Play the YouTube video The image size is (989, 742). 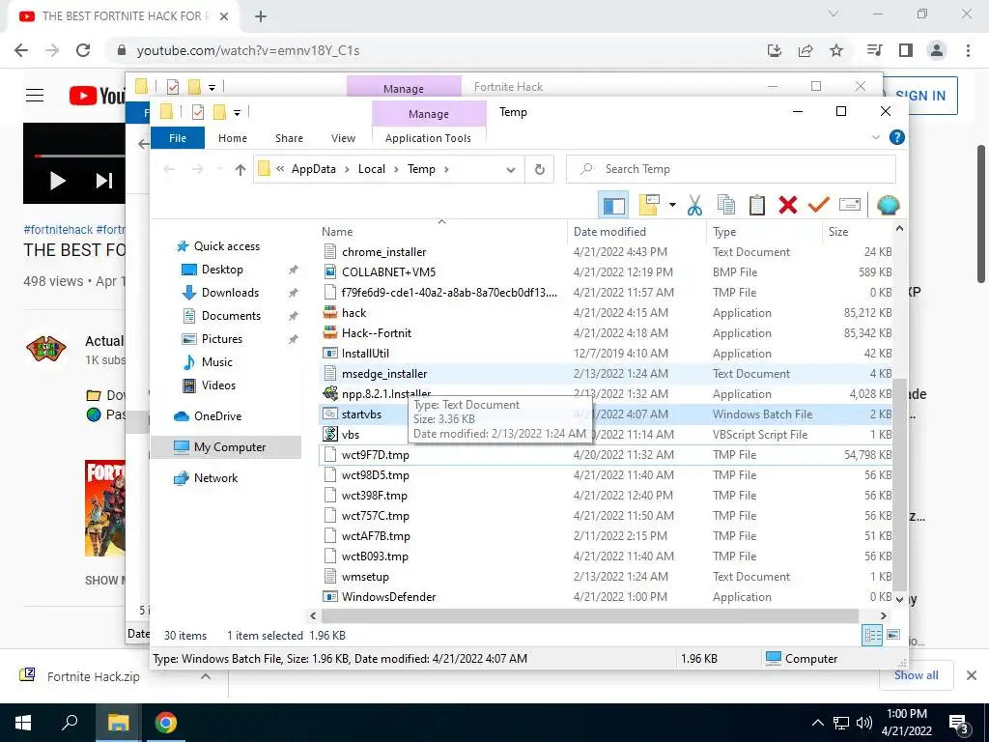(x=57, y=181)
